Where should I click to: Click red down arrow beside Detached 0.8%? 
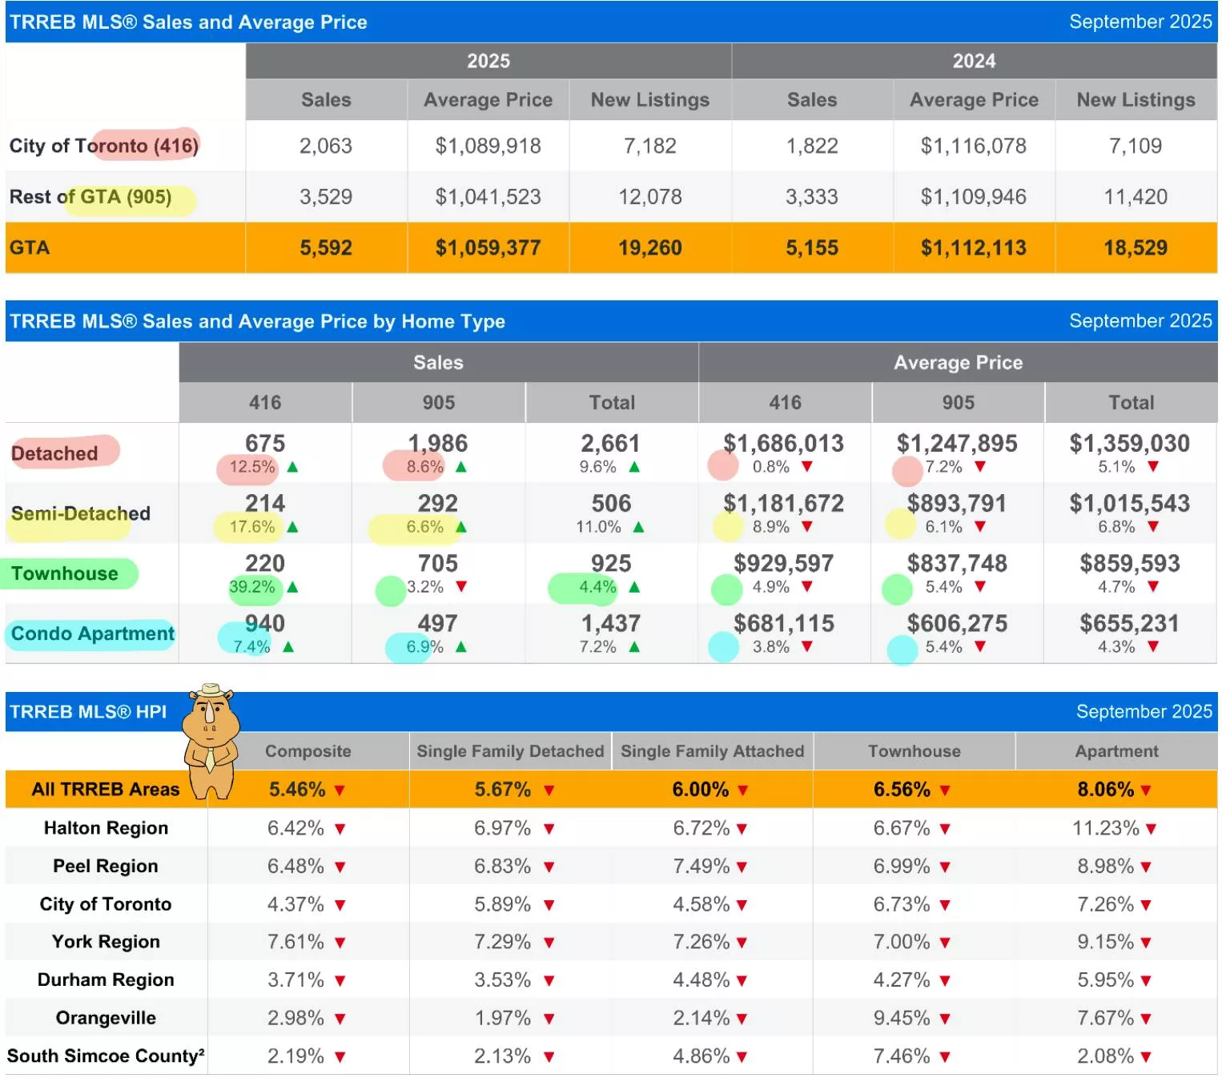tap(807, 467)
